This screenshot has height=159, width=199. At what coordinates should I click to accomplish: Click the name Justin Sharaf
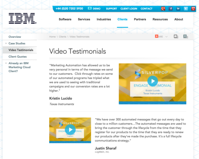pyautogui.click(x=105, y=148)
